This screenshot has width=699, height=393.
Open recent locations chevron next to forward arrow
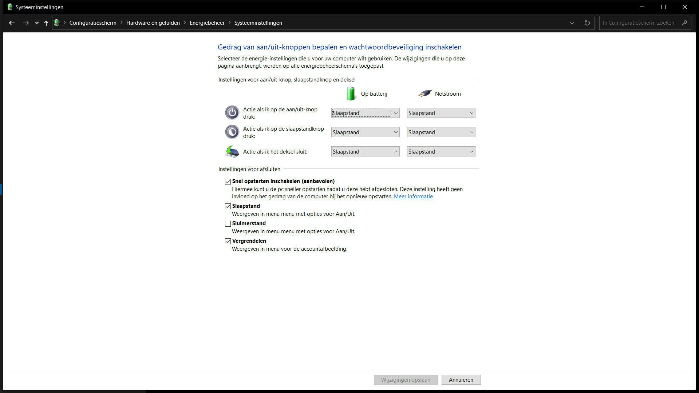(37, 23)
